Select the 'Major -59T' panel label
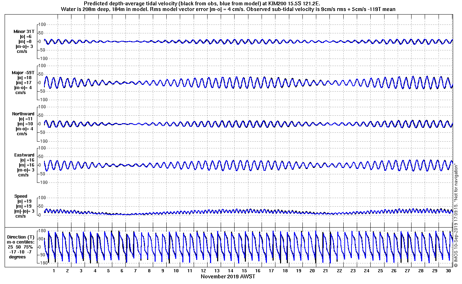 pyautogui.click(x=23, y=73)
